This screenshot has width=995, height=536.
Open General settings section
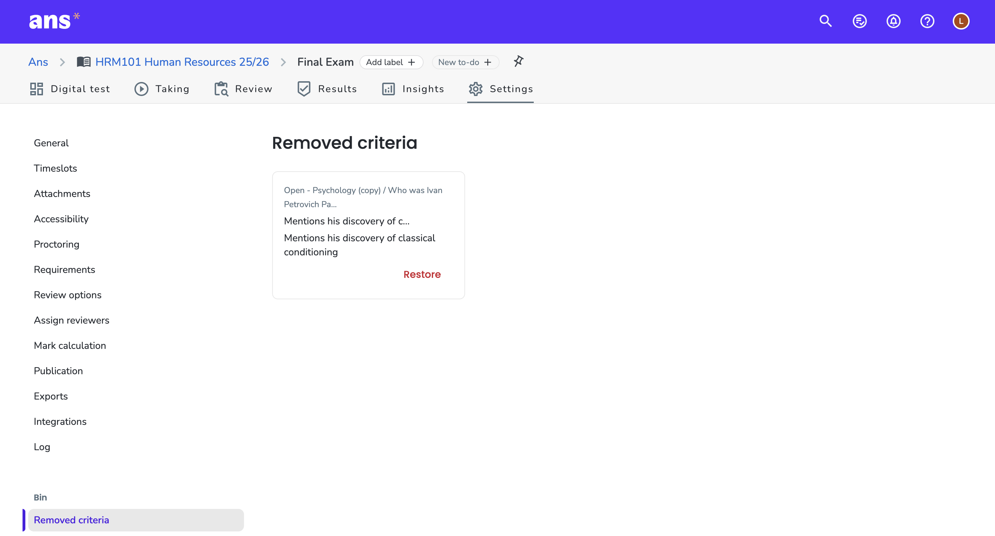pyautogui.click(x=51, y=143)
